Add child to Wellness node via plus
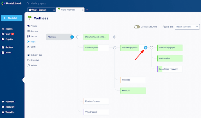 (x=72, y=37)
